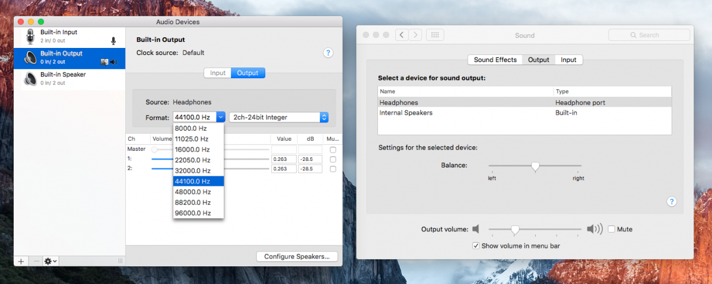Enable the Mute checkbox for output volume
Screen dimensions: 712x284
point(612,229)
